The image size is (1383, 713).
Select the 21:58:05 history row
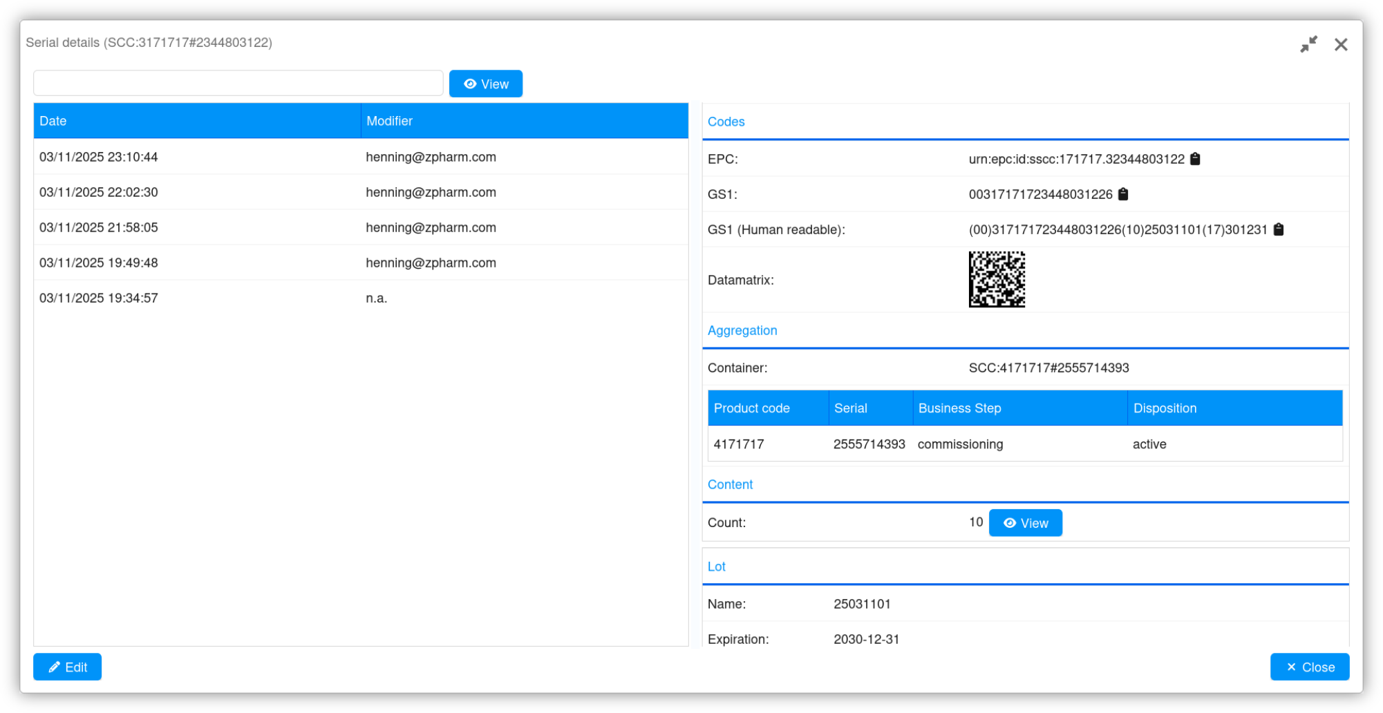pyautogui.click(x=360, y=227)
